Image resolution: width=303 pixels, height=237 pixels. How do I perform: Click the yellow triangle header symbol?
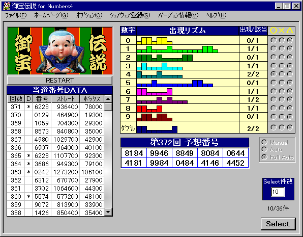290,31
